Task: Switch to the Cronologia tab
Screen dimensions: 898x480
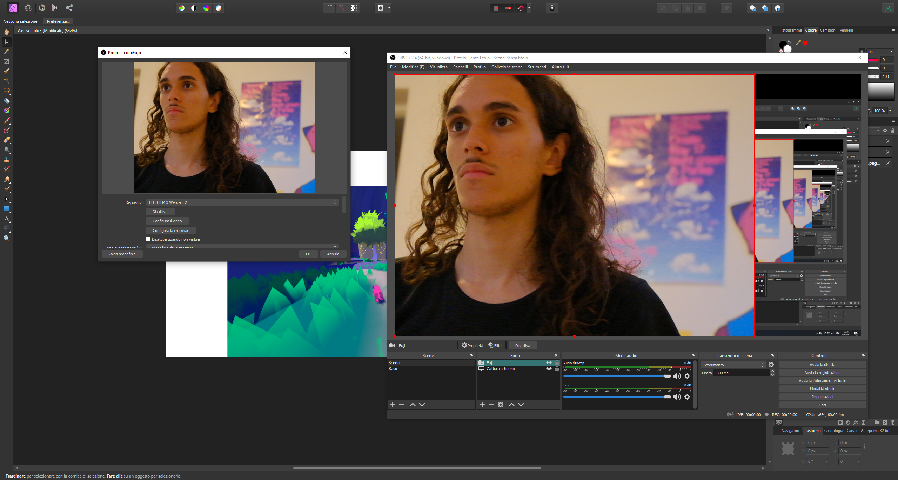Action: [833, 431]
